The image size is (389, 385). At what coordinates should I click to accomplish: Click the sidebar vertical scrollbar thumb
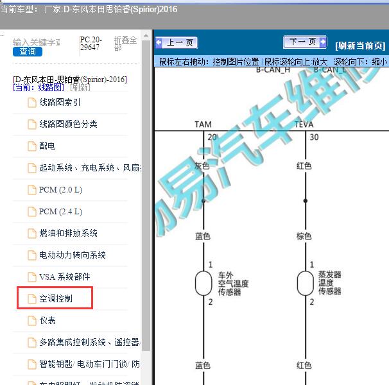point(146,196)
